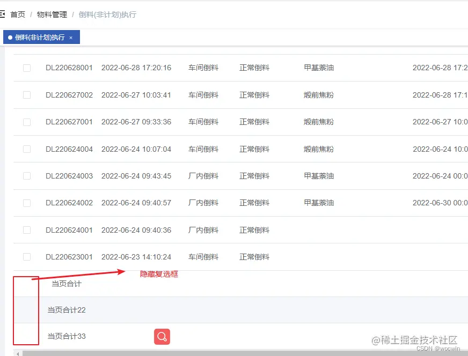Click the red search icon button

[162, 337]
